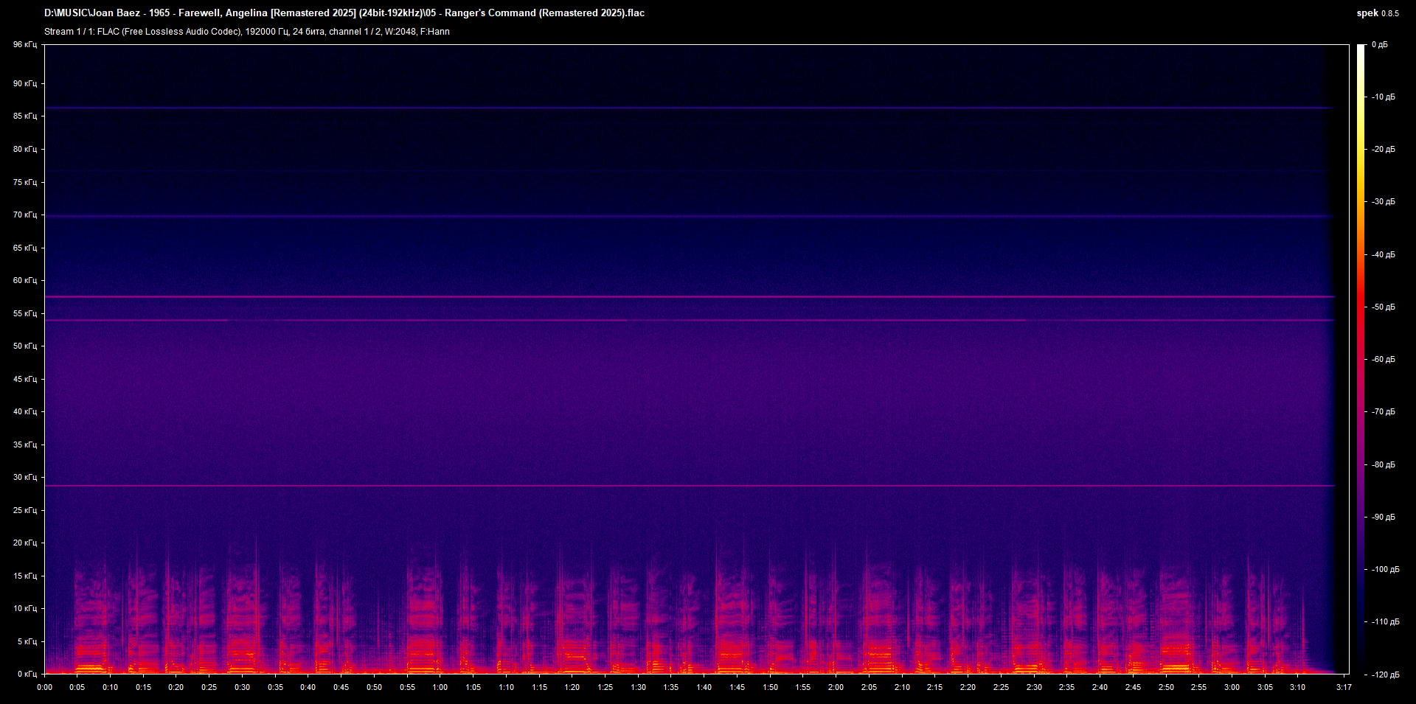
Task: Click the "1:00" time axis label
Action: coord(440,688)
